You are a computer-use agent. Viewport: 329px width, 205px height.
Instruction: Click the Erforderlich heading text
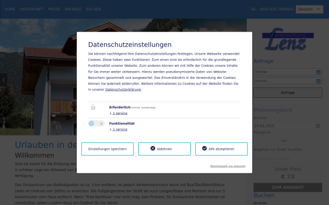coord(120,107)
